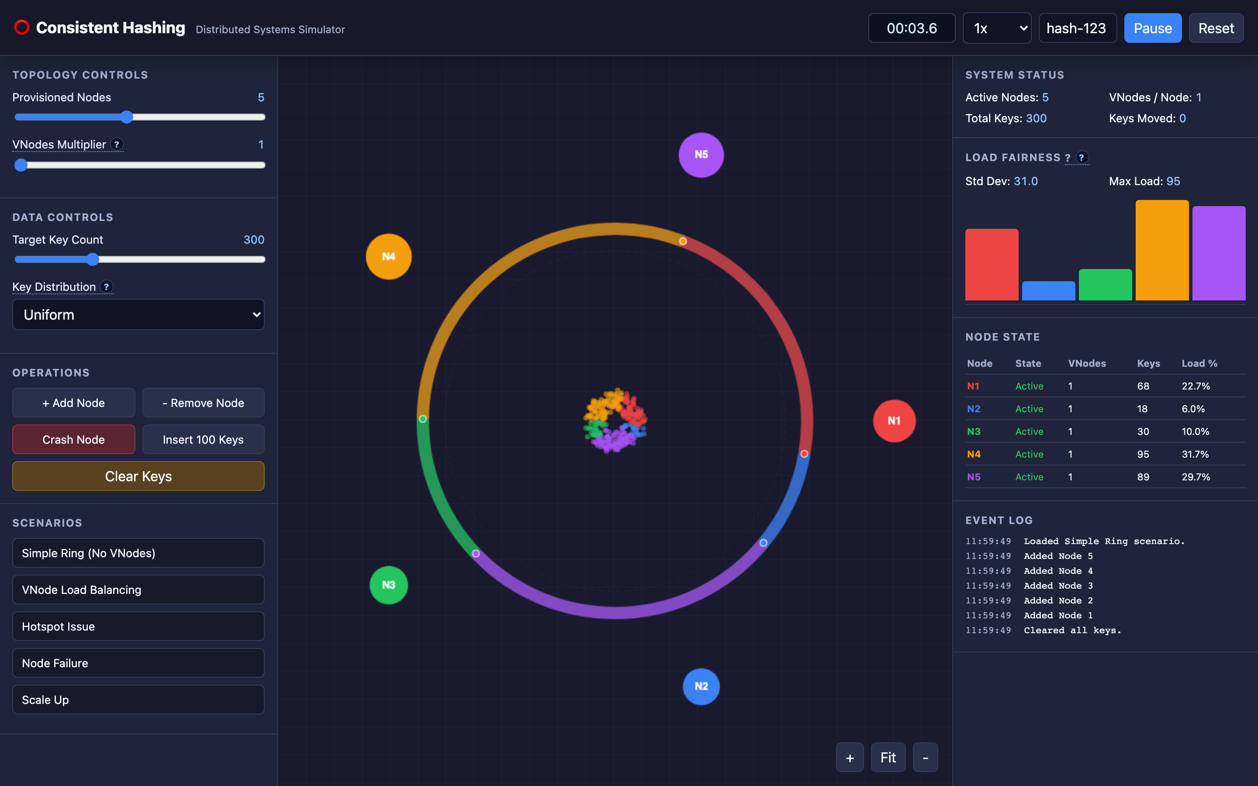Click the Crash Node button

[x=74, y=439]
